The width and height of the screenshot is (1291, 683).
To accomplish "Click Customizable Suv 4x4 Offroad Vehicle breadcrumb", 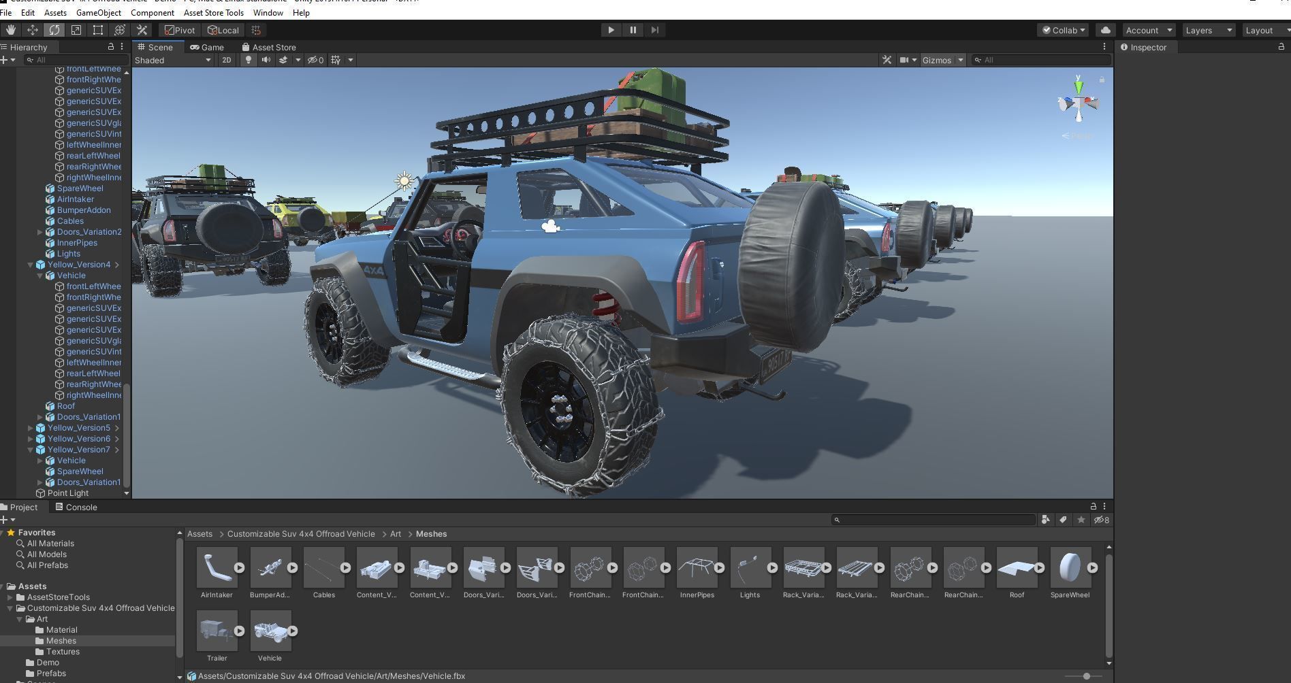I will click(301, 534).
